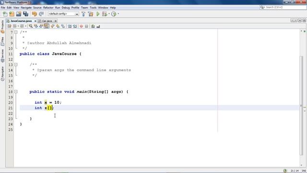This screenshot has height=173, width=307.
Task: Run the project with green play icon
Action: 98,14
